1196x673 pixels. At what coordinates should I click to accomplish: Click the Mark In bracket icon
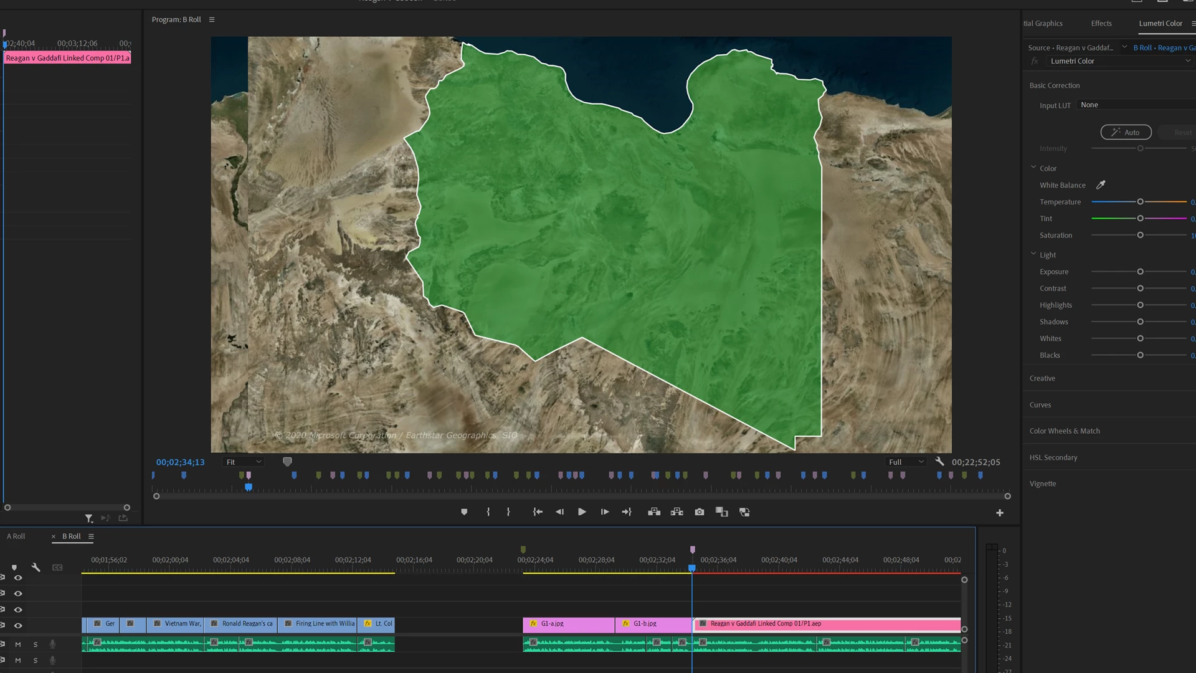488,512
